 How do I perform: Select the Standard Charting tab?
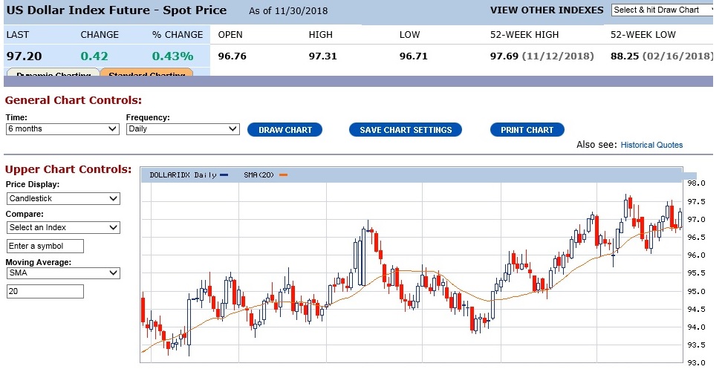click(146, 74)
